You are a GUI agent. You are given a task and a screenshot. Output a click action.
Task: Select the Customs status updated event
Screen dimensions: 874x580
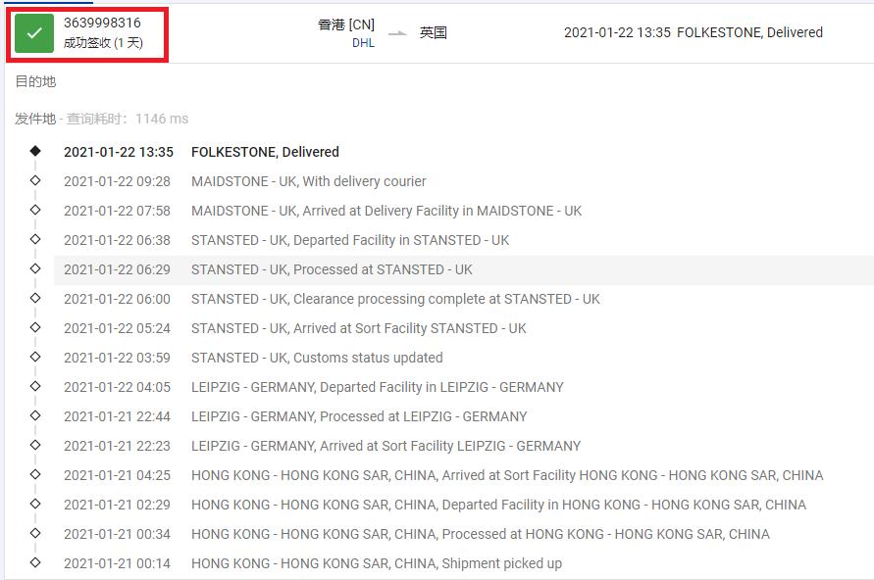point(317,358)
